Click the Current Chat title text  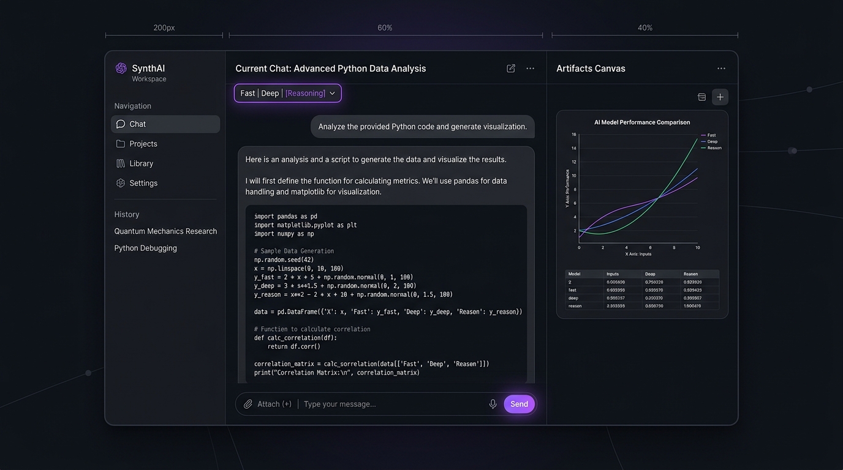click(331, 69)
